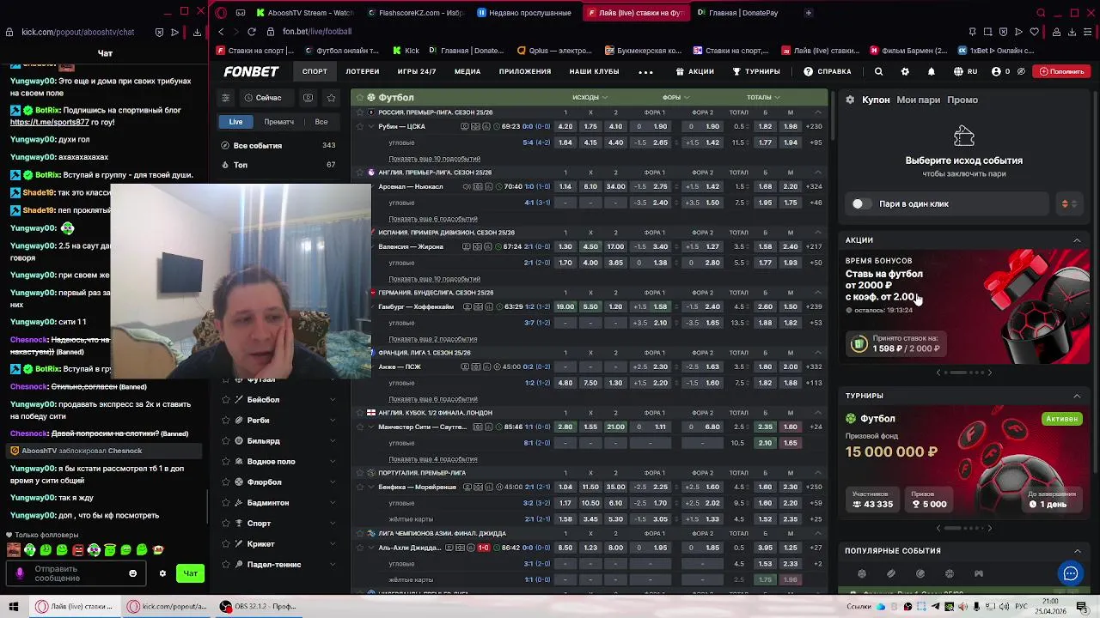Collapse the Акции panel

[x=1077, y=240]
